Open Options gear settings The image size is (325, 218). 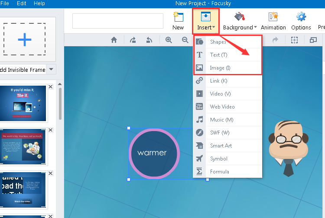(x=301, y=21)
